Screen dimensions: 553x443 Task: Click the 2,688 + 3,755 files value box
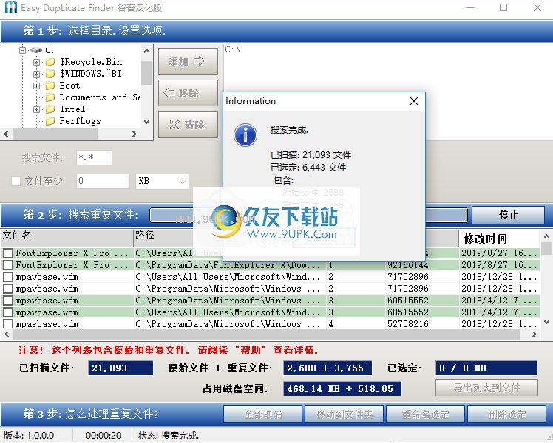pyautogui.click(x=328, y=368)
